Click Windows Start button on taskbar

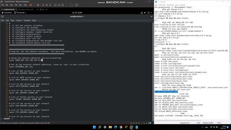95,127
